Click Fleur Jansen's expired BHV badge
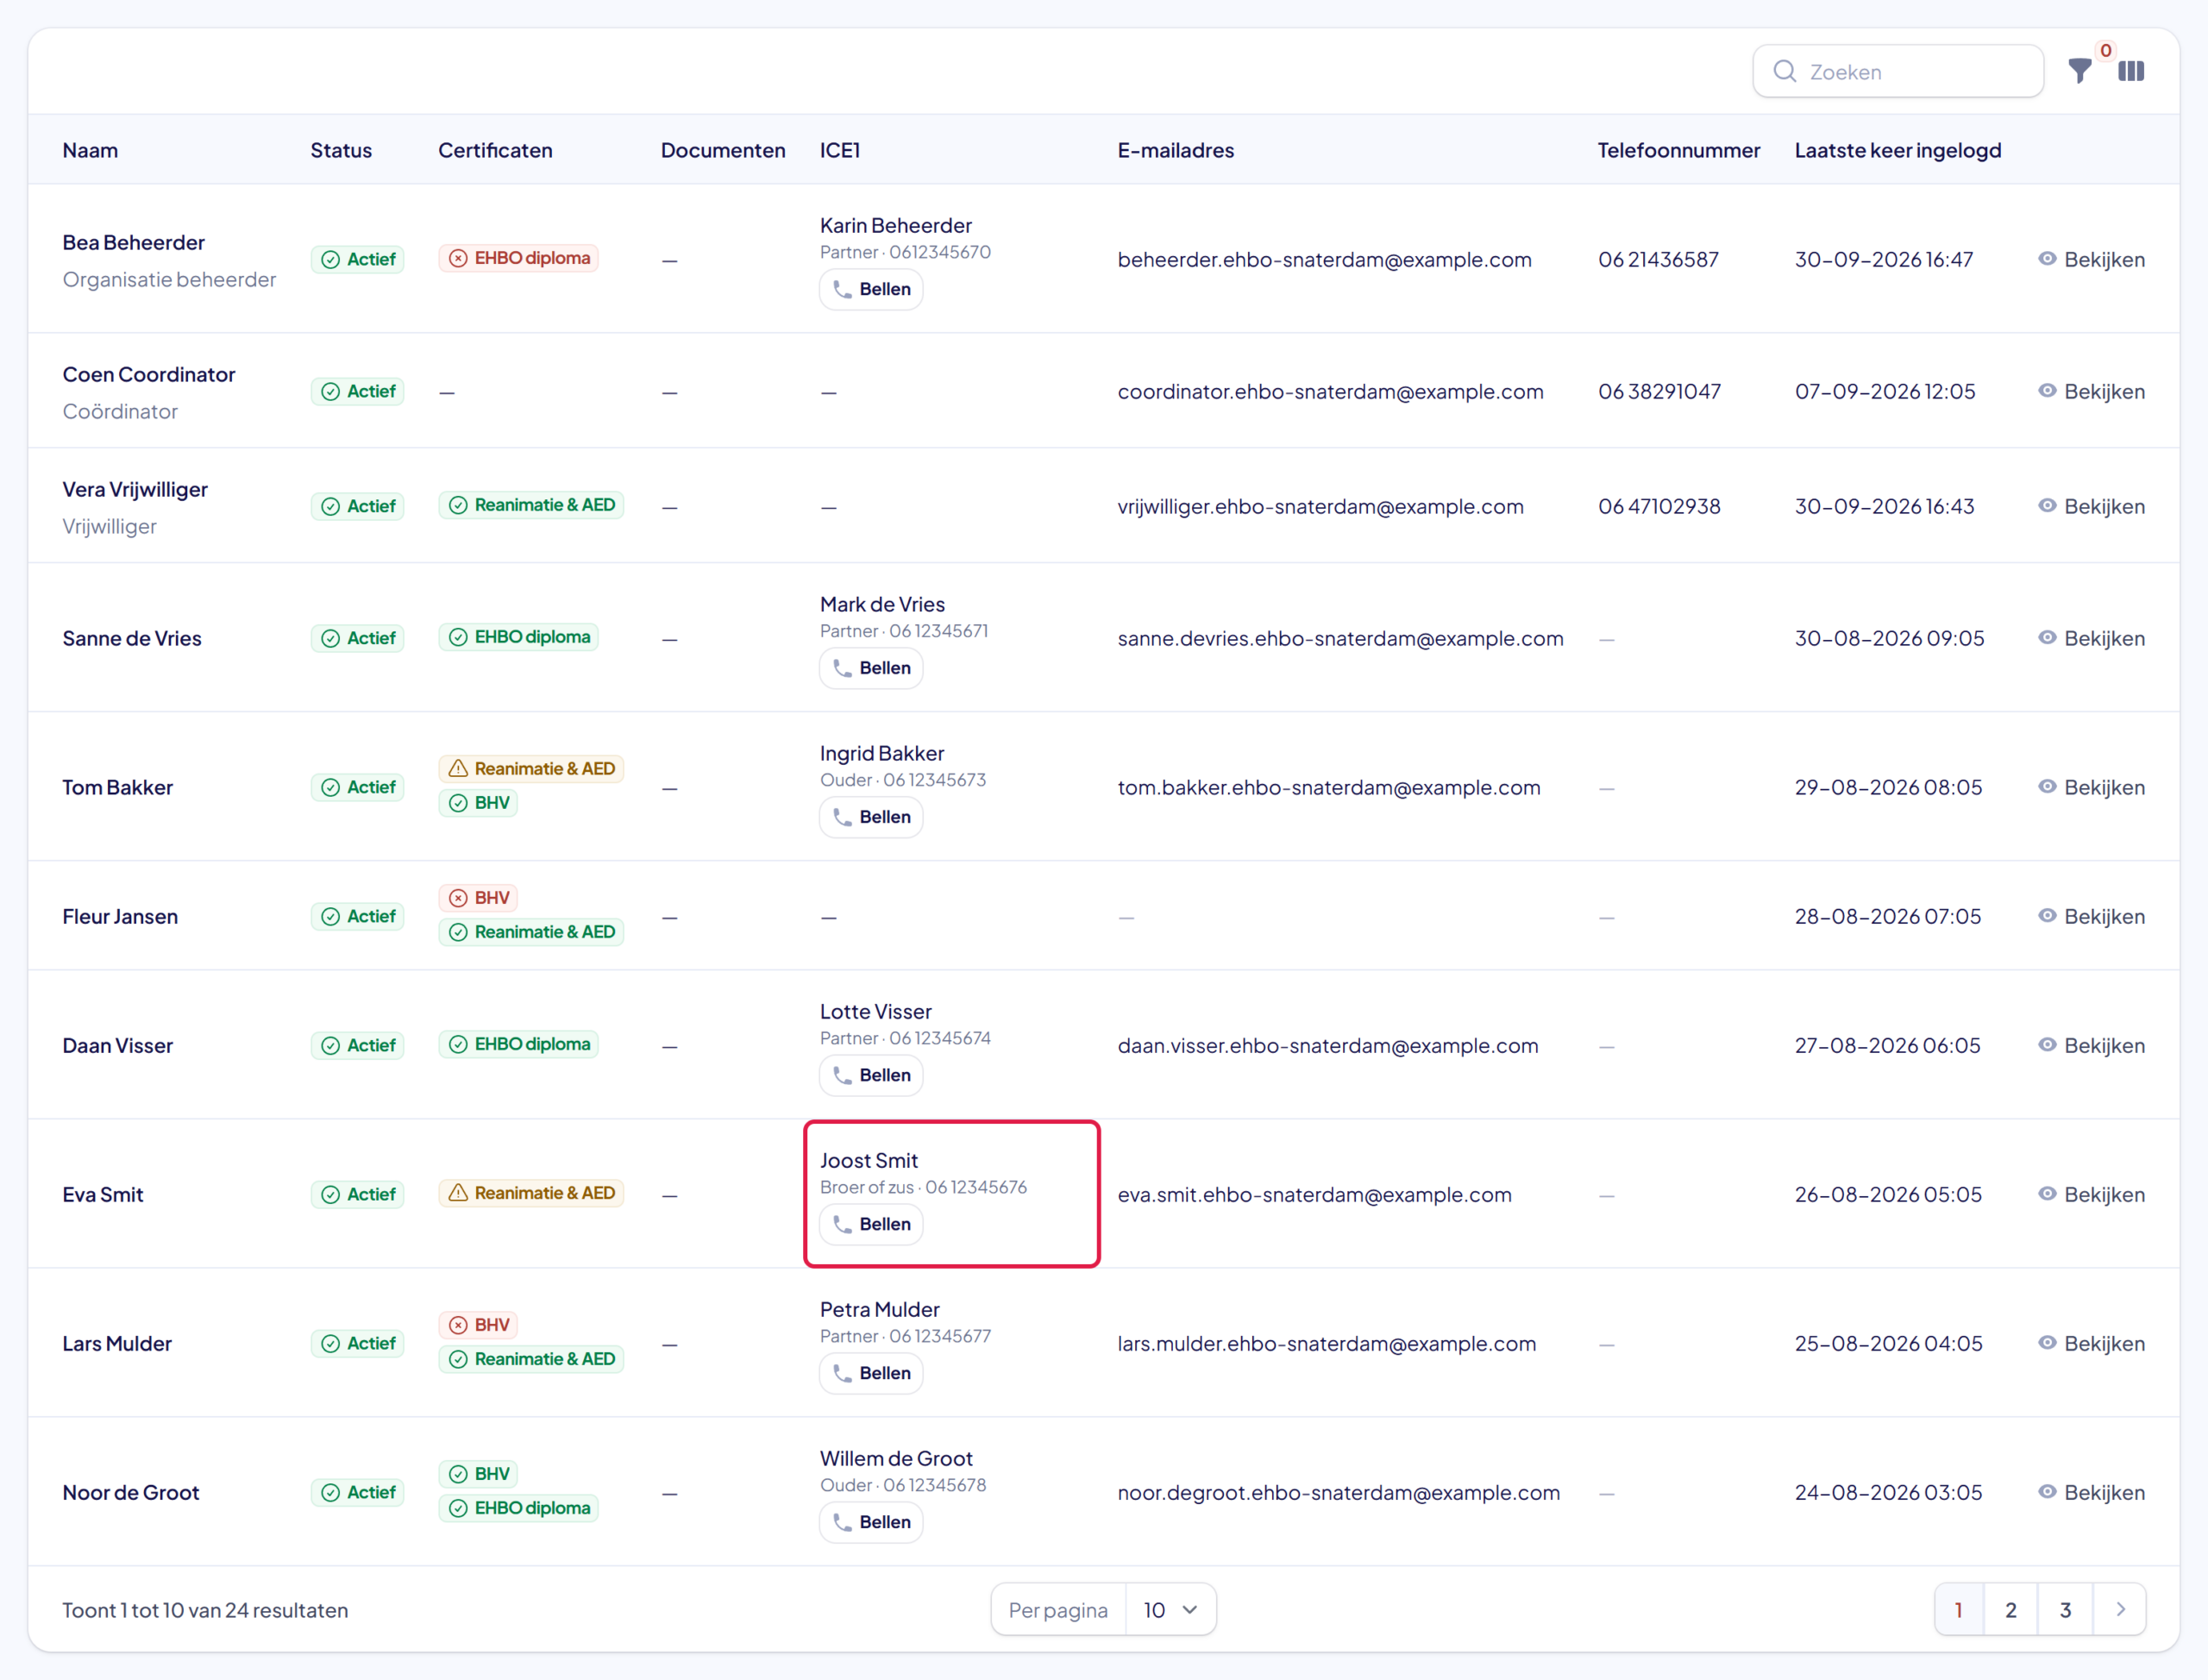 pyautogui.click(x=478, y=898)
